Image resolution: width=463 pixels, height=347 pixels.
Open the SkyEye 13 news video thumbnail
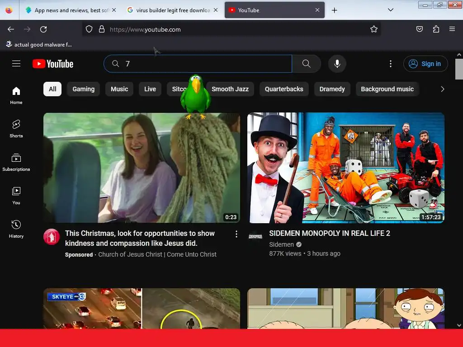(x=142, y=308)
